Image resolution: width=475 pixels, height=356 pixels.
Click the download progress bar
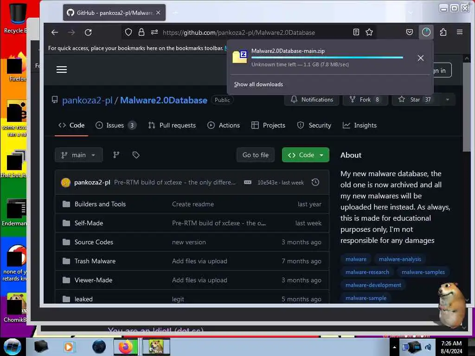click(327, 57)
